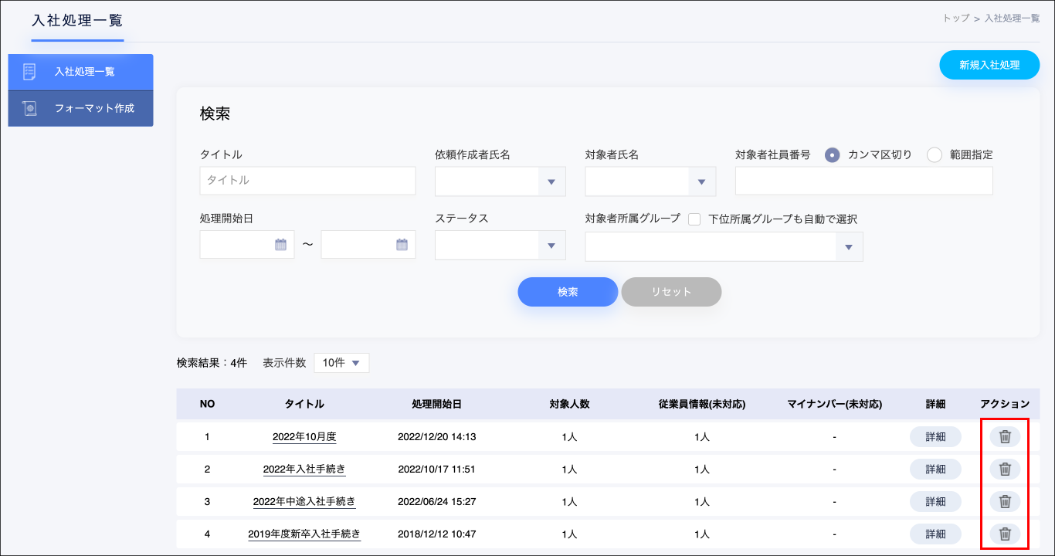Open the 2022年10月度 title link
This screenshot has height=556, width=1055.
(304, 437)
